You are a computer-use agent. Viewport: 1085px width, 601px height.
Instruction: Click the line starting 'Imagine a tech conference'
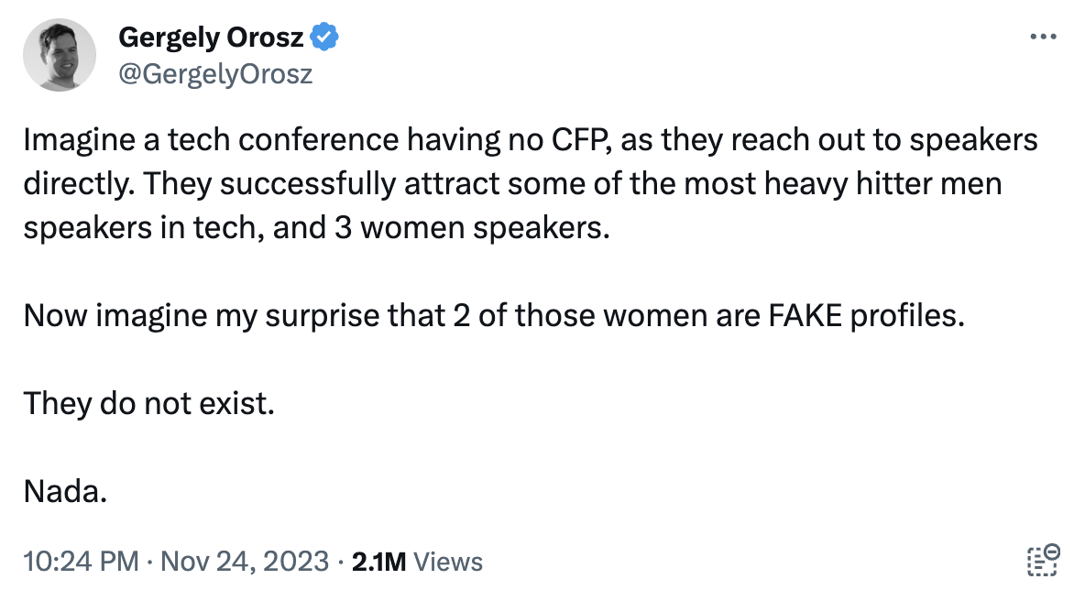[530, 140]
